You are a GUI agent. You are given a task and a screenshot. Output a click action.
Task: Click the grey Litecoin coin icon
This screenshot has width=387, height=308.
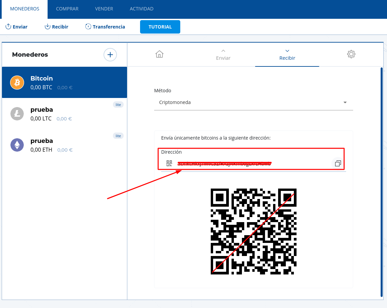(17, 114)
